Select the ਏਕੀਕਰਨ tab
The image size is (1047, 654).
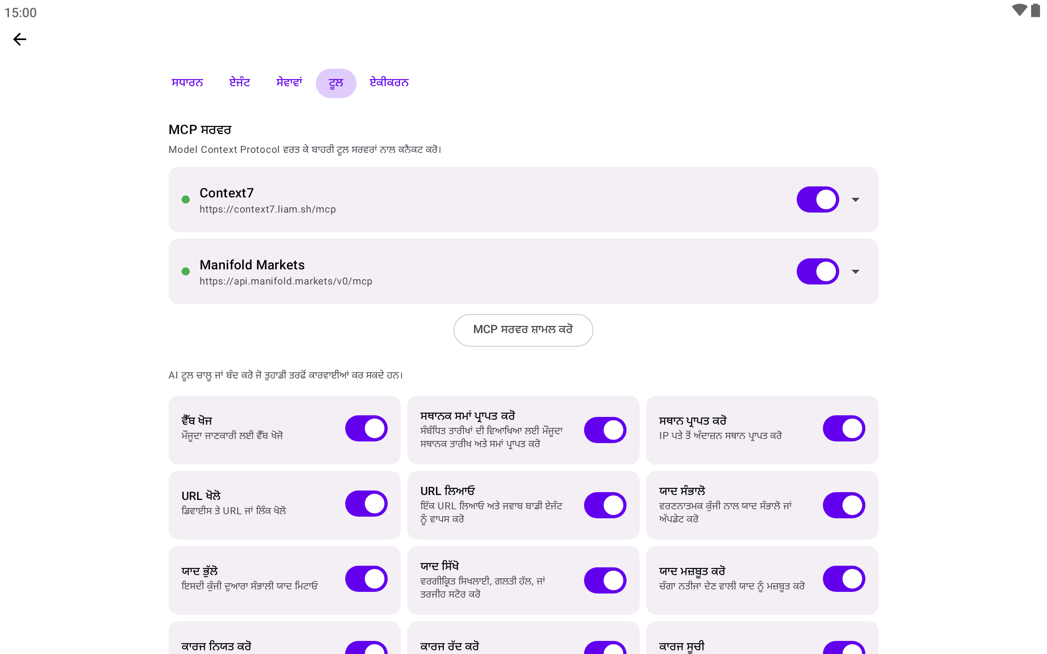point(389,83)
